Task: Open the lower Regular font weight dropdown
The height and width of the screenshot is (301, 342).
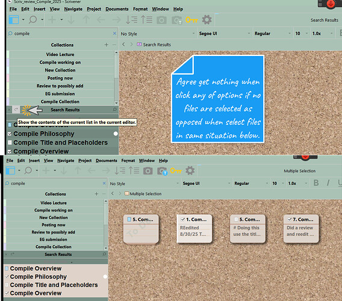Action: click(251, 184)
